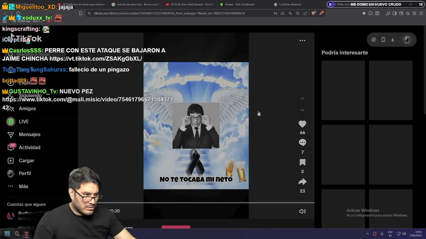Screen dimensions: 426x239
Task: Switch to Stream - Kick Dashboard tab
Action: [x=239, y=4]
